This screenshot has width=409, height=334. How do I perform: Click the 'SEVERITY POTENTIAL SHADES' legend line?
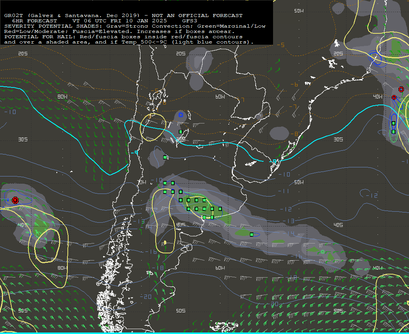pyautogui.click(x=135, y=26)
